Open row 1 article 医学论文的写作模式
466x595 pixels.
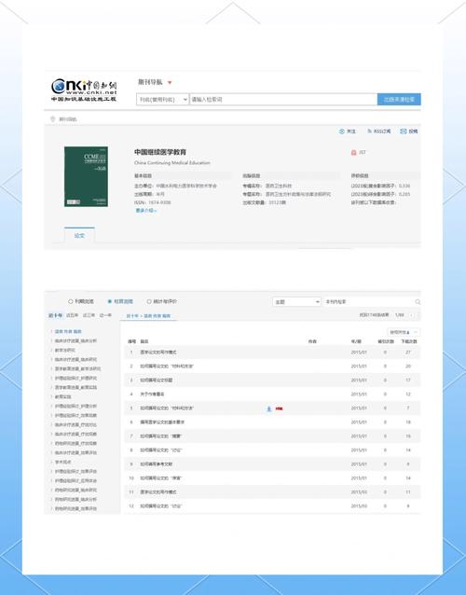point(158,353)
